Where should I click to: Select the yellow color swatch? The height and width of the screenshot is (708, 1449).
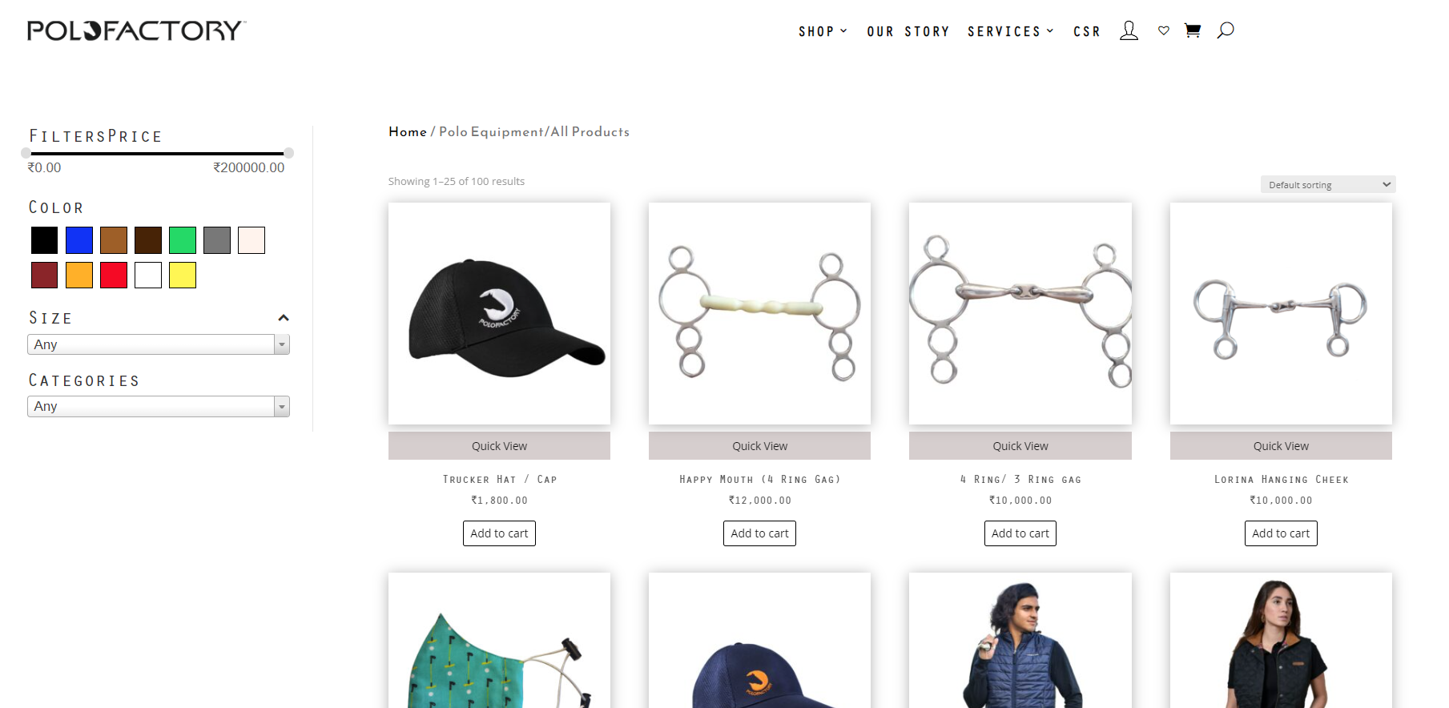pyautogui.click(x=183, y=276)
